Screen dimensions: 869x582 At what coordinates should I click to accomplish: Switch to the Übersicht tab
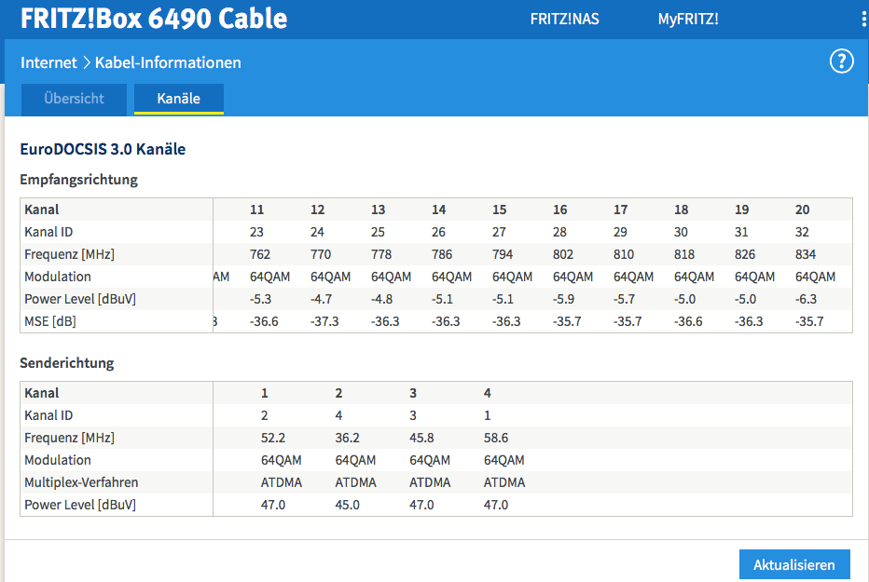tap(74, 99)
